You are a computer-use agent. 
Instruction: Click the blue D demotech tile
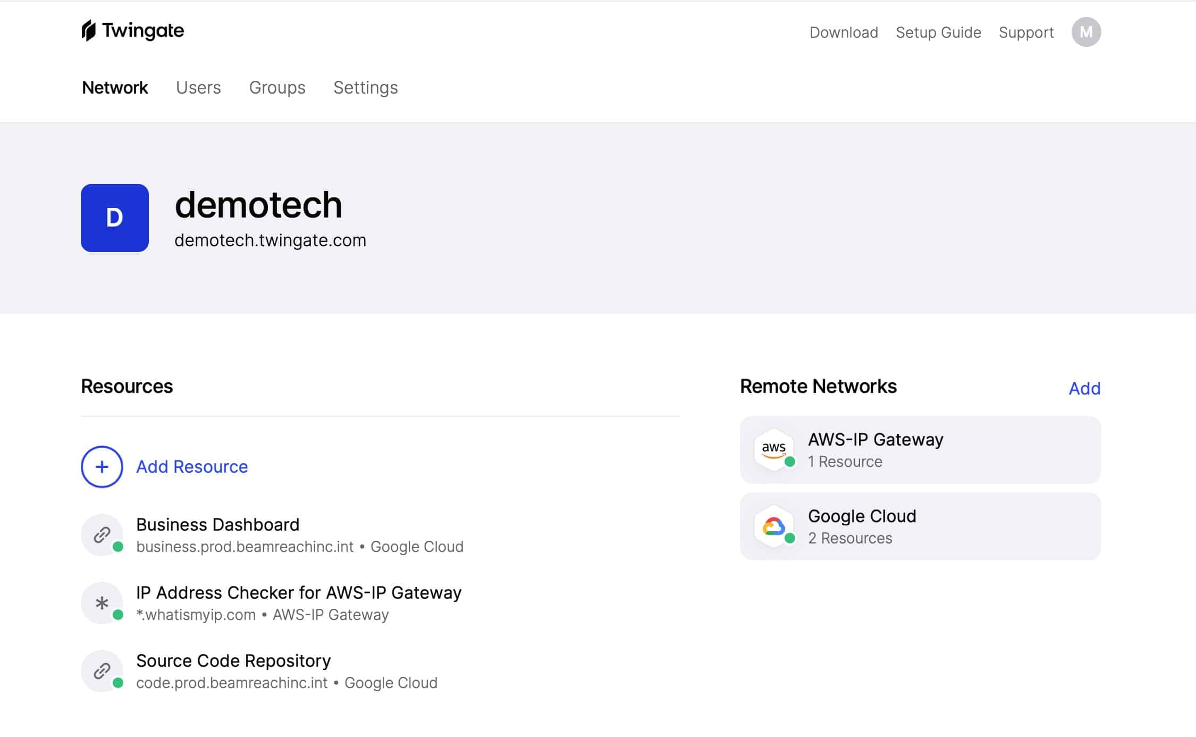(x=115, y=218)
